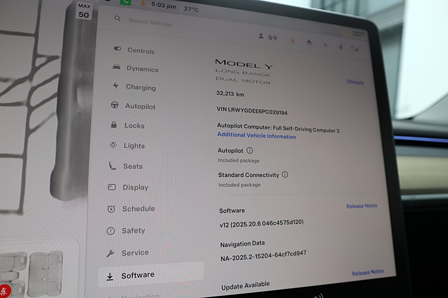Open Charging via the lightning bolt icon
This screenshot has height=298, width=448.
pyautogui.click(x=116, y=86)
